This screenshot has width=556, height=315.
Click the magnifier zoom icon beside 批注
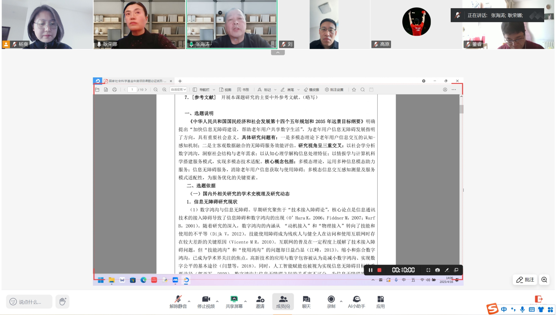tap(544, 280)
